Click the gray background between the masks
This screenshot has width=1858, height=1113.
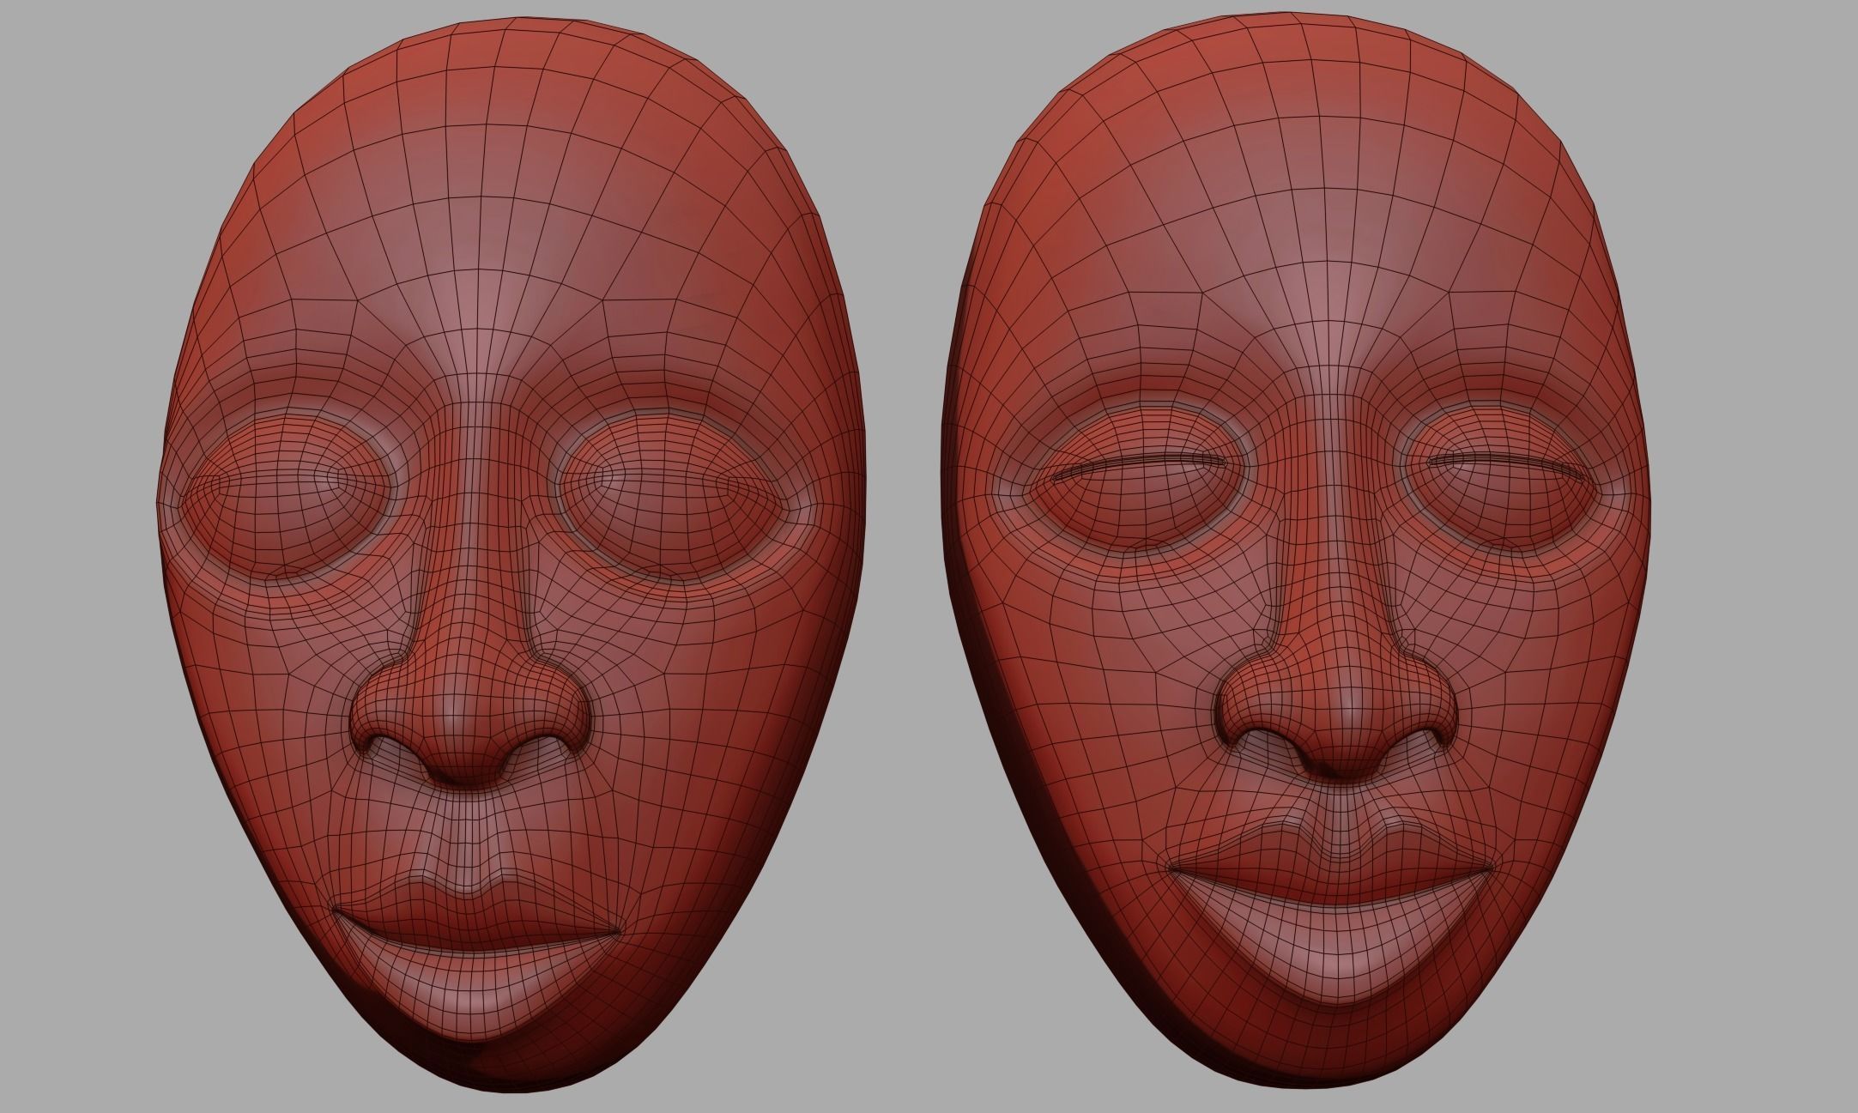pos(905,558)
